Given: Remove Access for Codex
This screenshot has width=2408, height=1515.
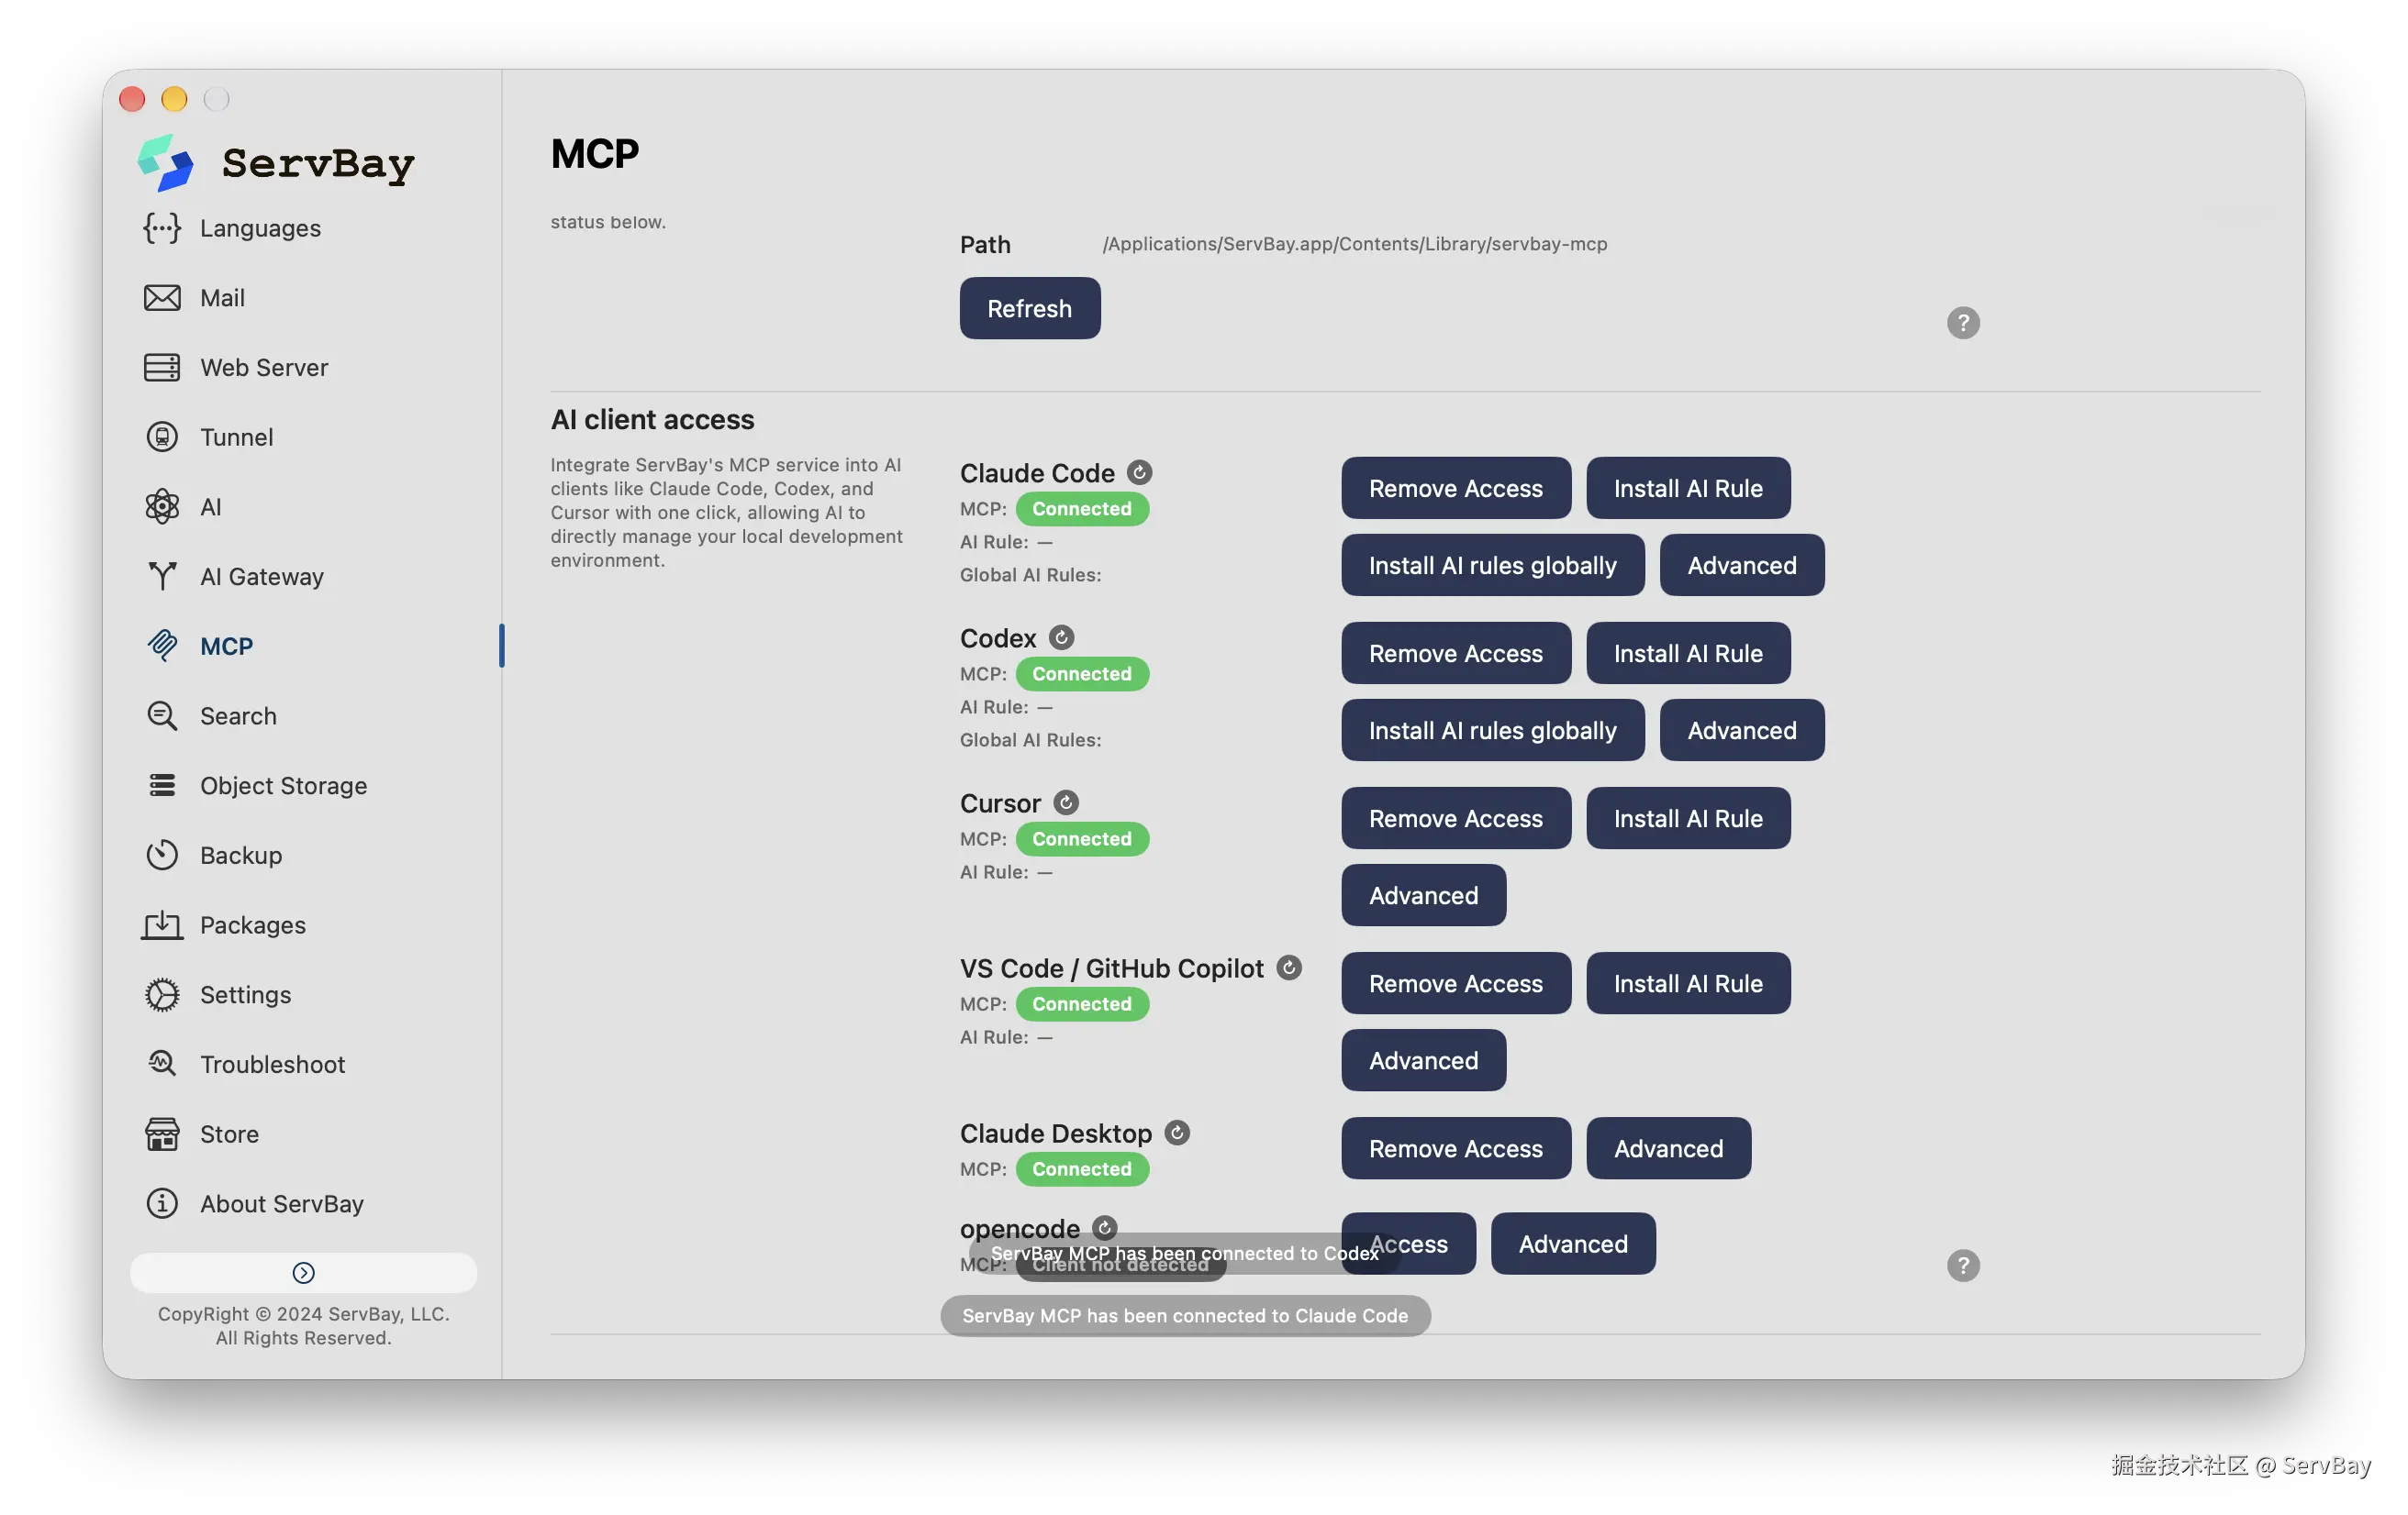Looking at the screenshot, I should 1456,654.
